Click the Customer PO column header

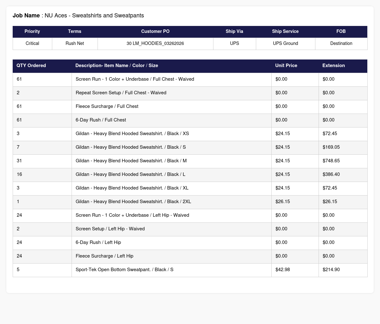[x=155, y=31]
